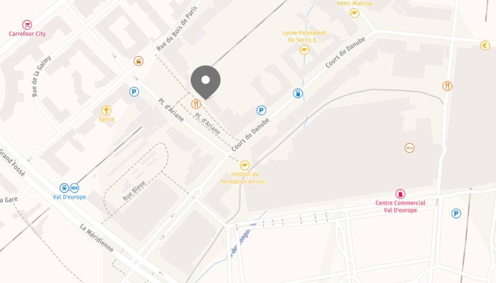Open the Lycee Polyvalent De Serris school icon
Screen dimensions: 496x283
pos(304,50)
